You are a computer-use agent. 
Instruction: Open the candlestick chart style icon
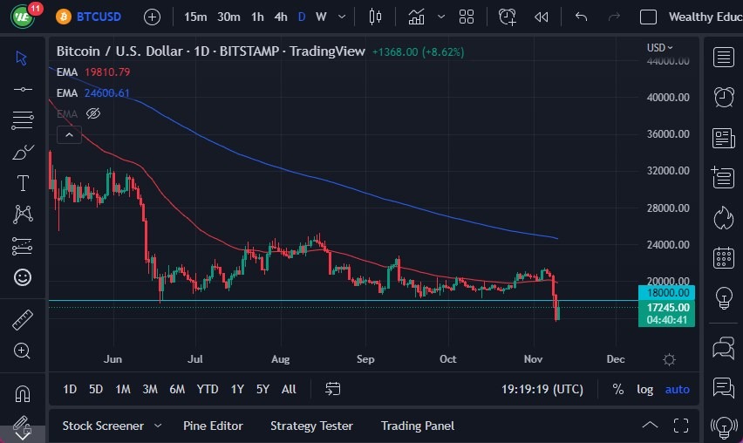(x=376, y=17)
